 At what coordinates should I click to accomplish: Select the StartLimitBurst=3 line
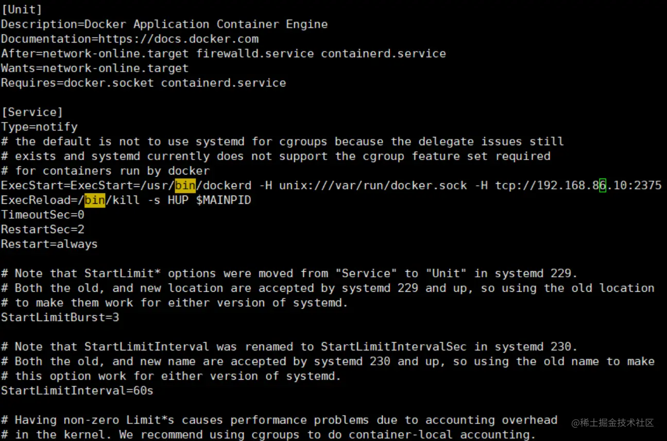60,317
